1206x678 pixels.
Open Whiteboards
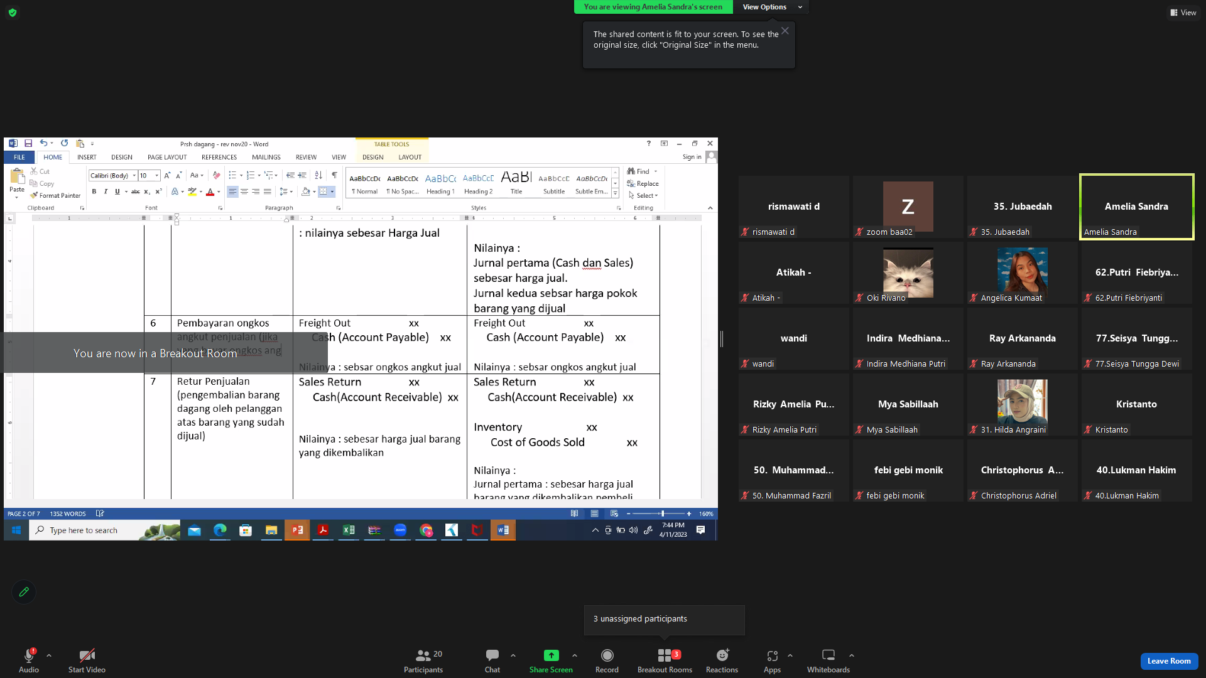[x=828, y=660]
